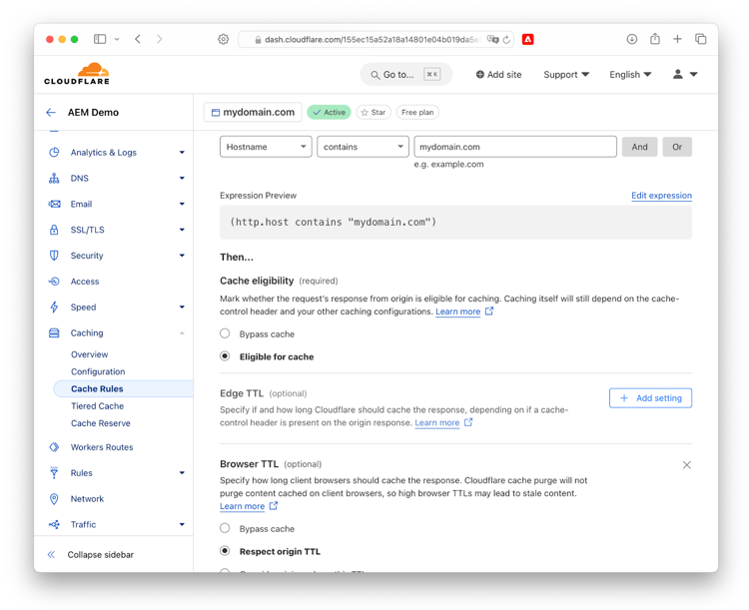The width and height of the screenshot is (749, 610).
Task: Click the Or condition button
Action: [x=677, y=147]
